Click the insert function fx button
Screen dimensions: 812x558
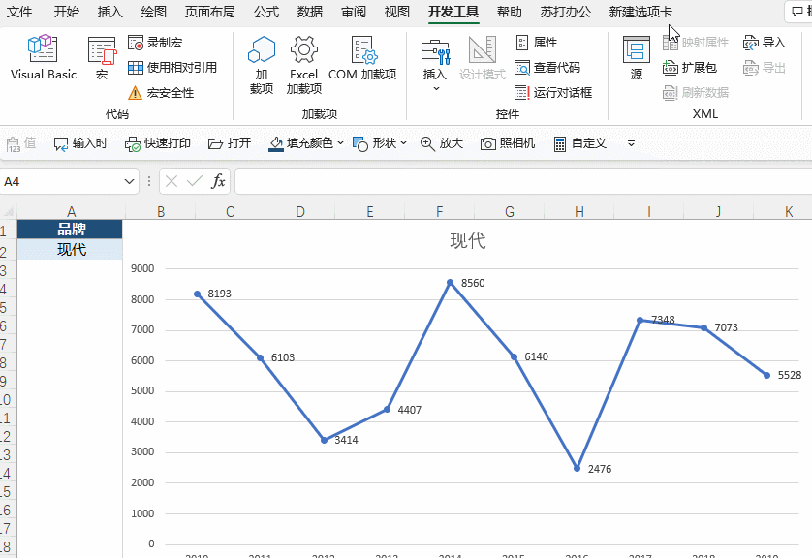[x=219, y=181]
